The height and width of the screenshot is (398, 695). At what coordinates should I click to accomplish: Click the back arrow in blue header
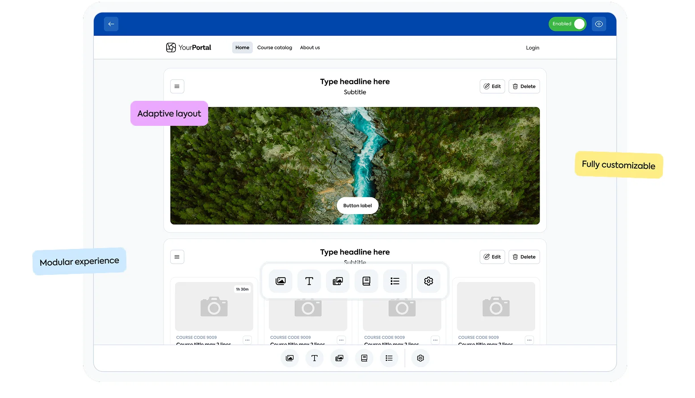111,24
